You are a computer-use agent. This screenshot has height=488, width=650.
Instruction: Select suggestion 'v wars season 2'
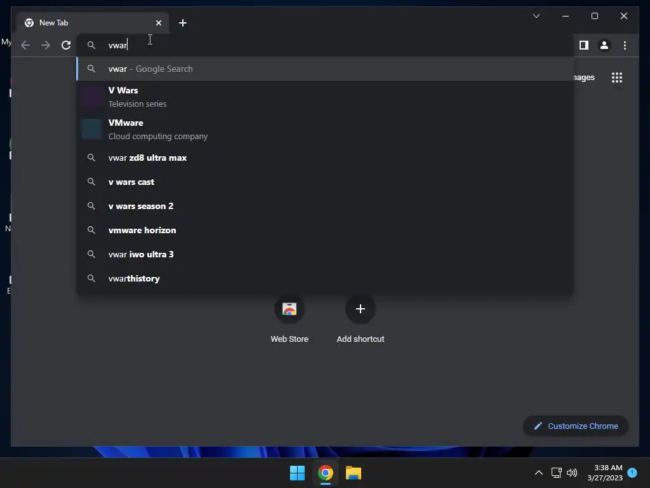pyautogui.click(x=326, y=206)
